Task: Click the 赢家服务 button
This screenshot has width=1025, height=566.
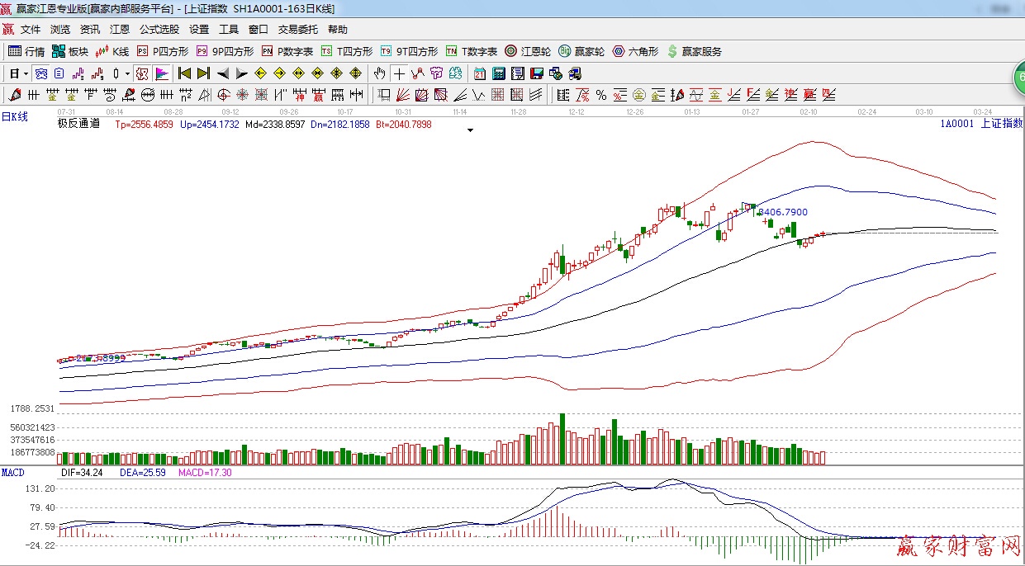Action: (x=694, y=51)
